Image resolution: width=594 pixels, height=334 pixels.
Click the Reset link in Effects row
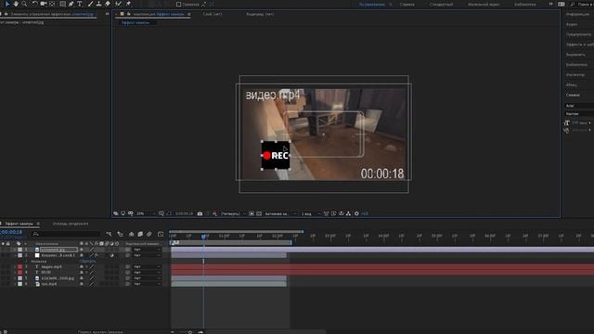pos(87,261)
